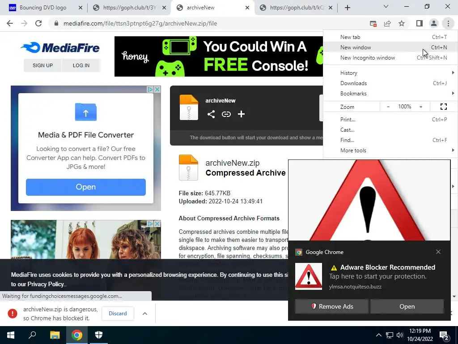Click AdChoices icon on converter ad
458x344 pixels.
coord(150,89)
